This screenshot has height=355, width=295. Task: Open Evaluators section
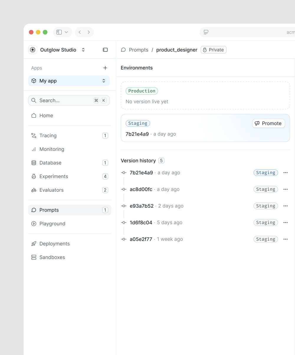[x=70, y=190]
